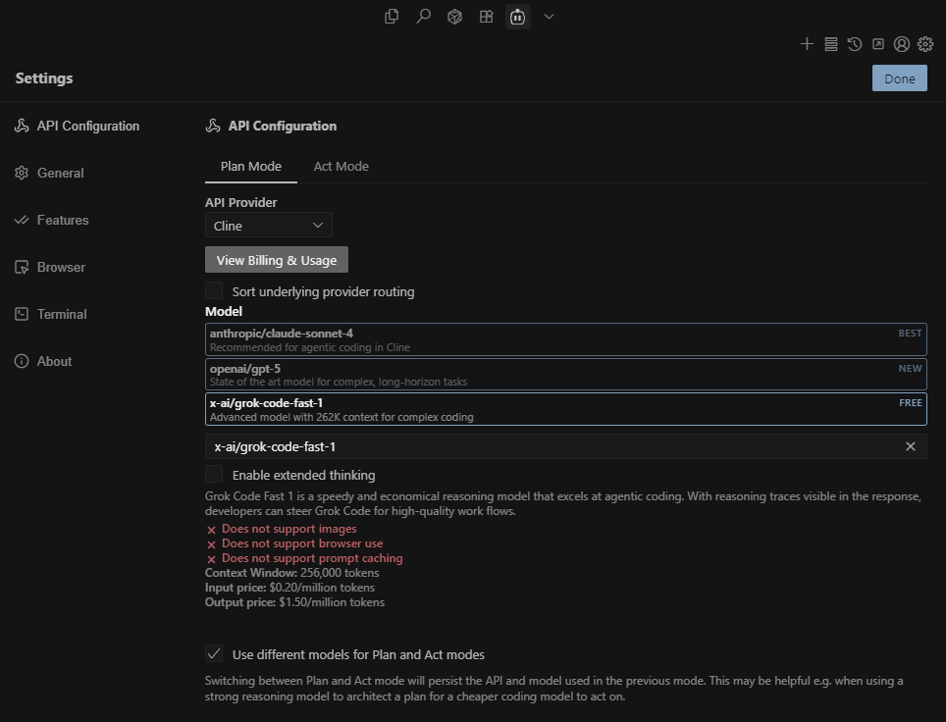Click View Billing & Usage button

pyautogui.click(x=277, y=260)
